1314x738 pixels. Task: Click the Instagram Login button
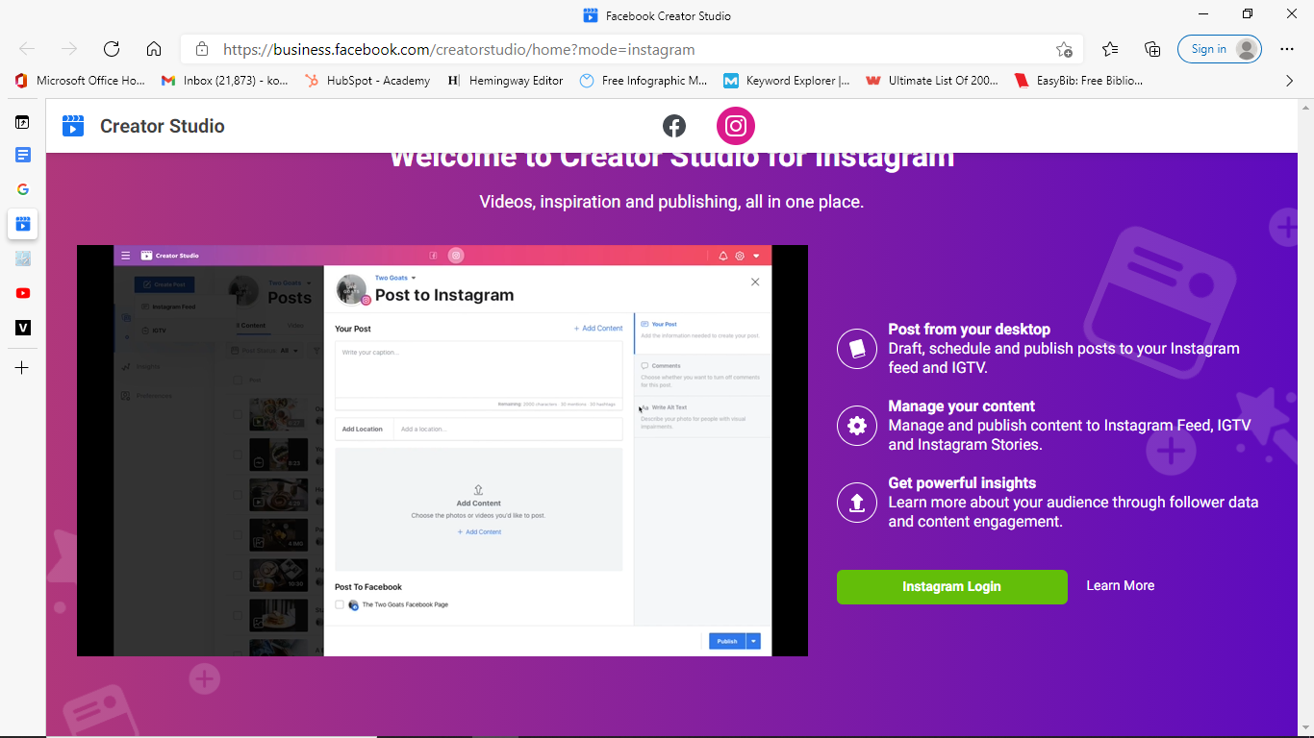coord(952,587)
